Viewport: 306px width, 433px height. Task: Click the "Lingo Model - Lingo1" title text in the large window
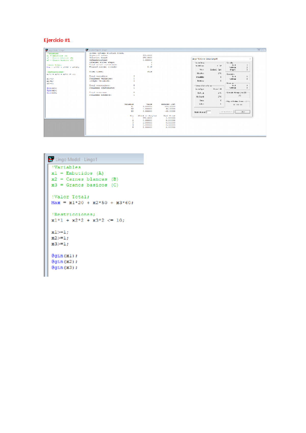coord(76,160)
